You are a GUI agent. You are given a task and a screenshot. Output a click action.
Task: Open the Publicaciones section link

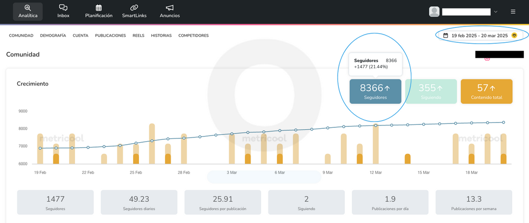(x=110, y=36)
